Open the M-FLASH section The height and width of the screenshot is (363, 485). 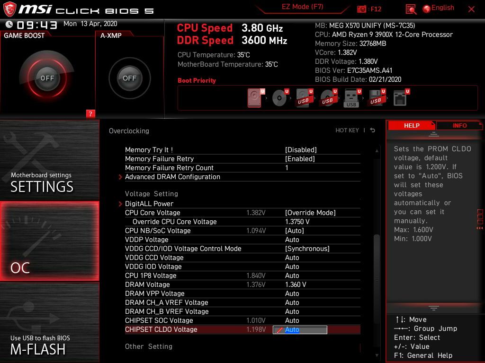click(49, 322)
